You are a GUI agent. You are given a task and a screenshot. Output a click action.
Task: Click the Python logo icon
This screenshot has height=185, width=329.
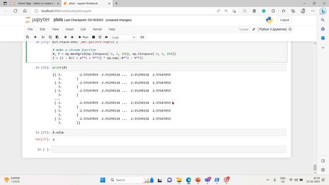point(269,20)
